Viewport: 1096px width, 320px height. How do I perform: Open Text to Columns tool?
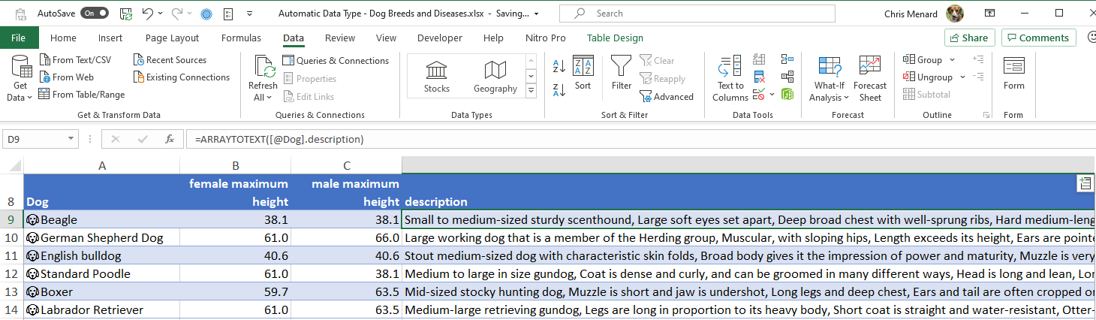(730, 77)
